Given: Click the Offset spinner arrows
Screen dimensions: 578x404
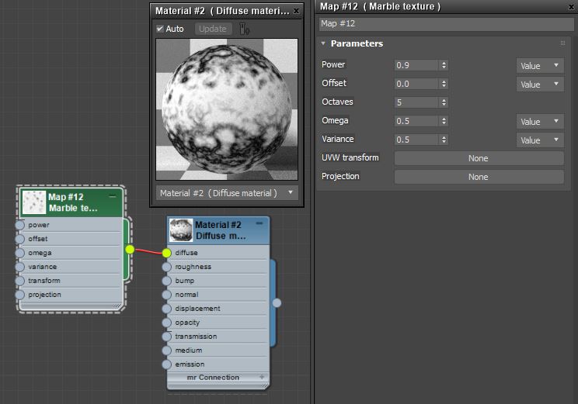Looking at the screenshot, I should click(x=444, y=84).
